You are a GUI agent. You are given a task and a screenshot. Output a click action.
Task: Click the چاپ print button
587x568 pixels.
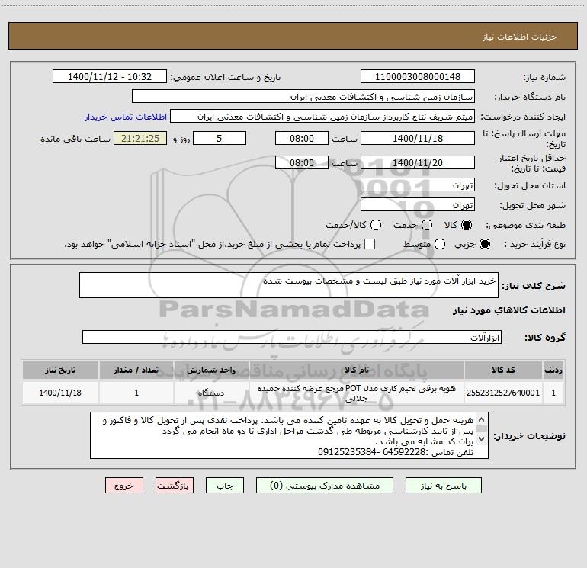(x=225, y=486)
